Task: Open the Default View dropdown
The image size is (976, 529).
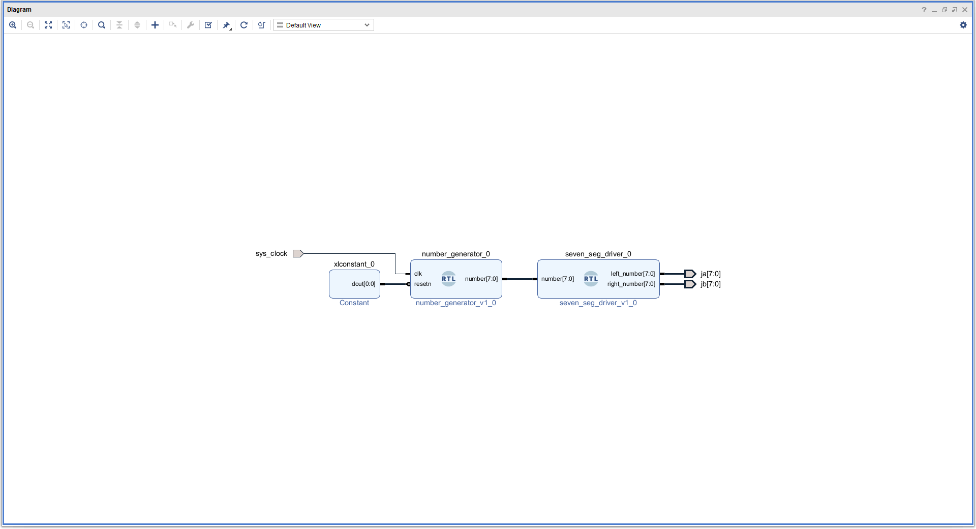Action: point(324,25)
